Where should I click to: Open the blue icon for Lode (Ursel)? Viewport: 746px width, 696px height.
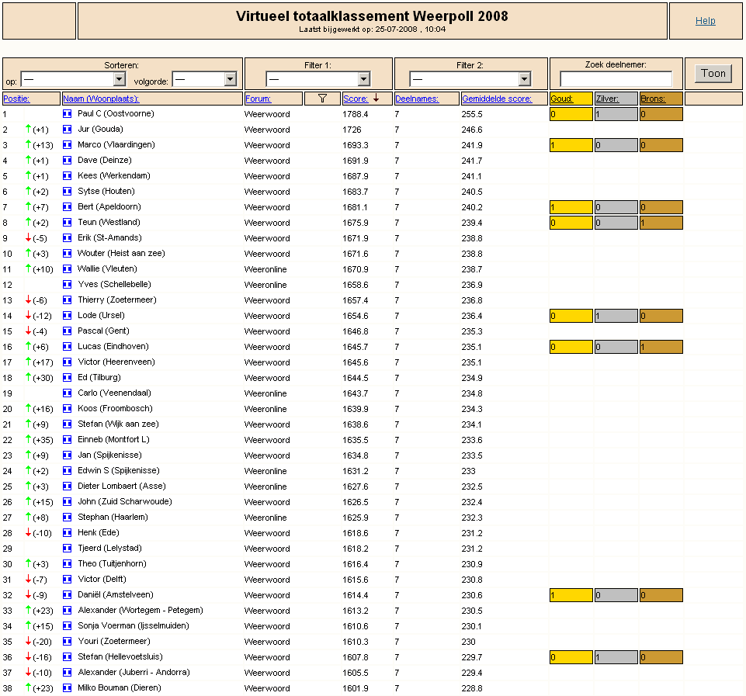pyautogui.click(x=67, y=315)
